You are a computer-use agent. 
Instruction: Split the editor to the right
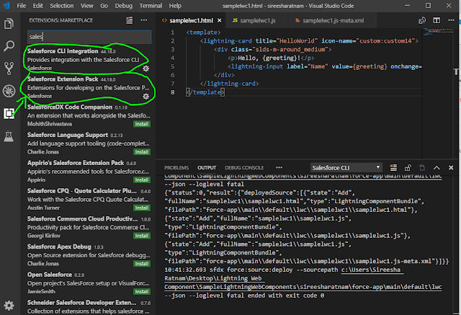pyautogui.click(x=437, y=20)
